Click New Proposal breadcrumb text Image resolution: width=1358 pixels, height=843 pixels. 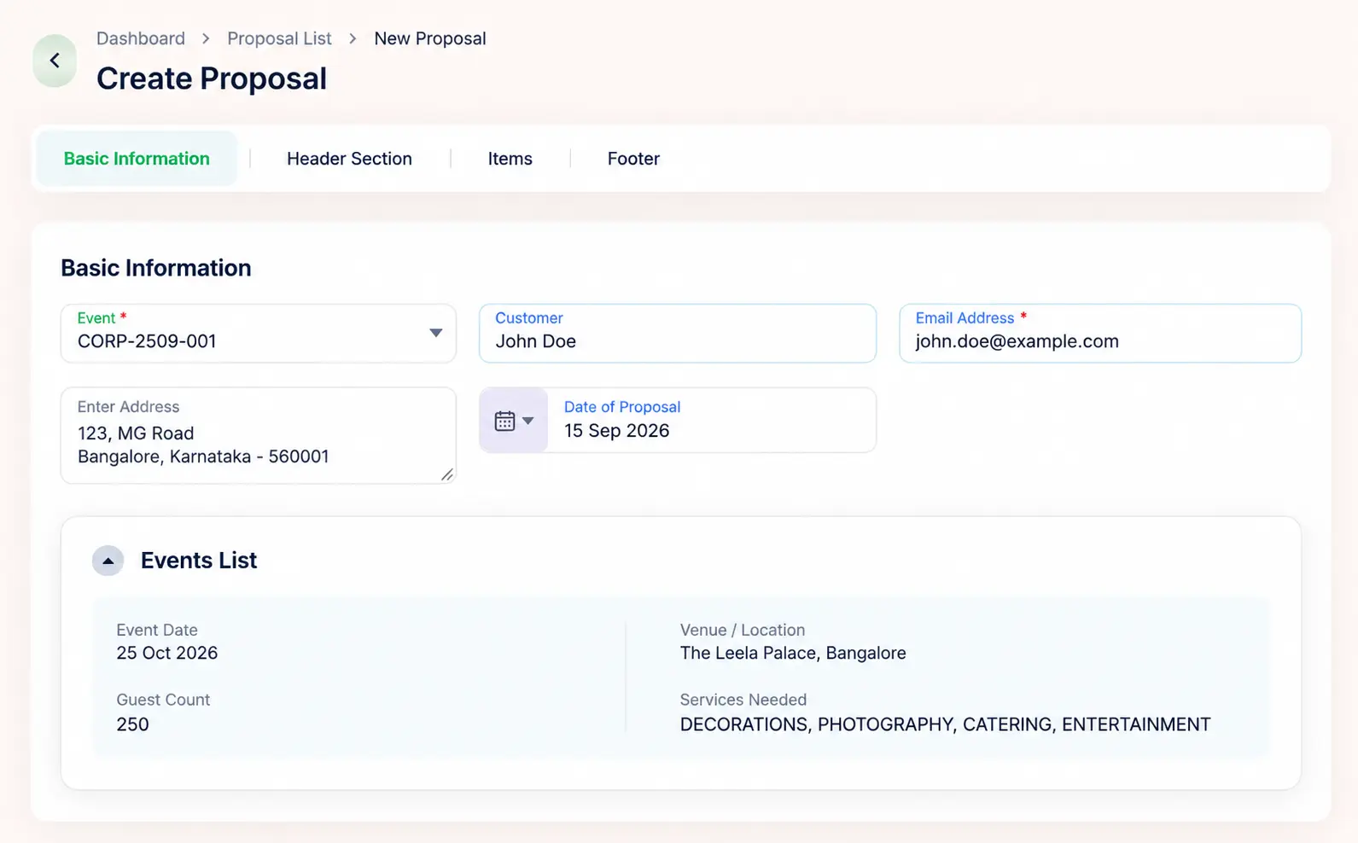coord(430,38)
